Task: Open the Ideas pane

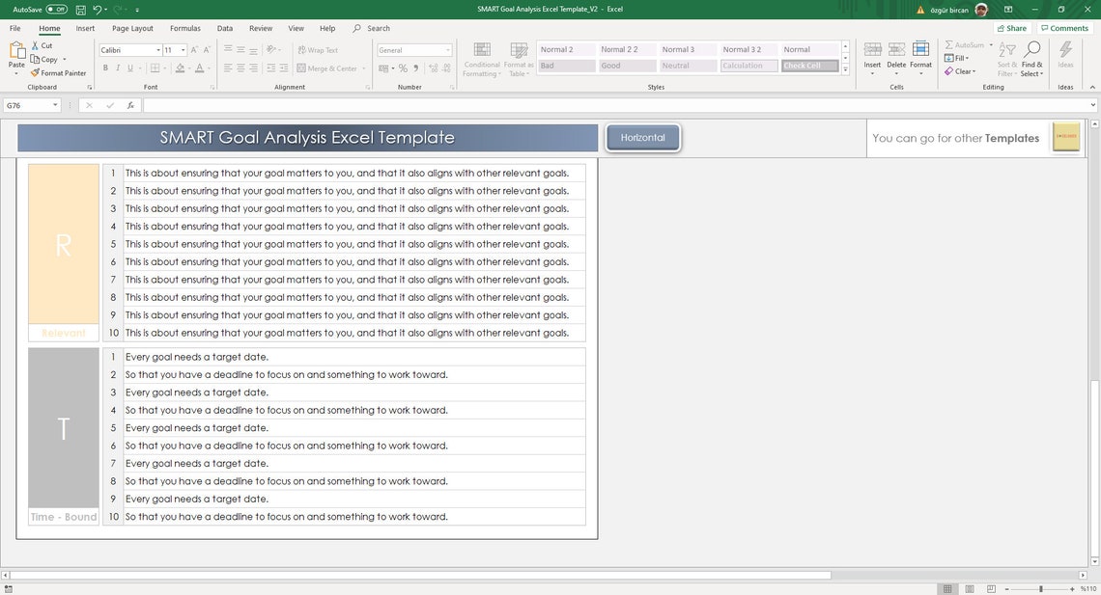Action: click(1063, 58)
